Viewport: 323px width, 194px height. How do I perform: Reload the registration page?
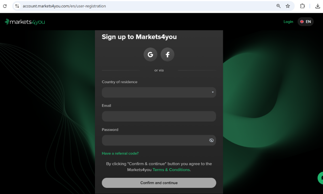point(5,6)
